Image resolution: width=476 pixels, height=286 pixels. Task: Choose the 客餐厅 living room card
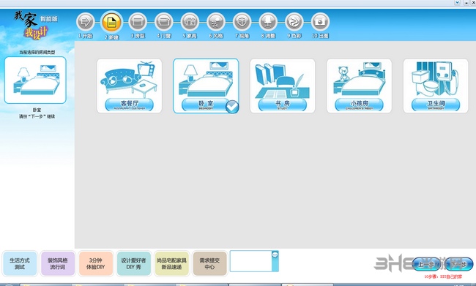coord(130,86)
